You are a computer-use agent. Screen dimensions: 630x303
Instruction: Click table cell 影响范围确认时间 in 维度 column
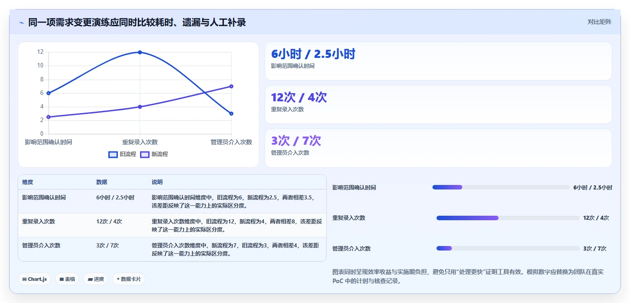44,198
